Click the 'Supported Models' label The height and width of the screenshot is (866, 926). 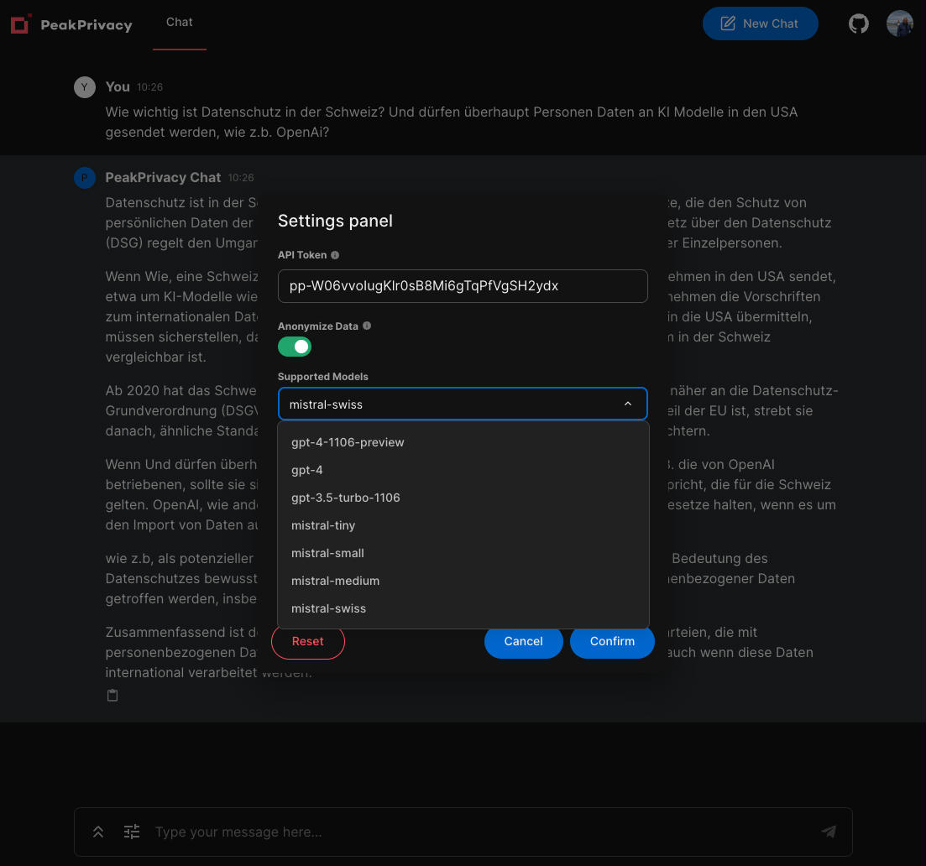322,377
